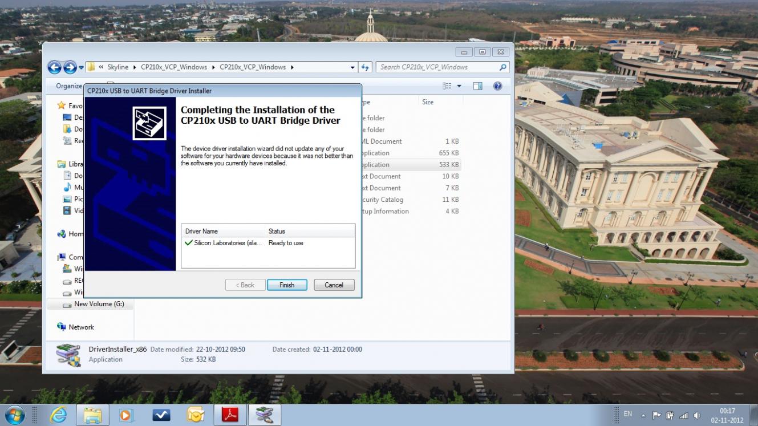Open the Organize menu
Image resolution: width=758 pixels, height=426 pixels.
69,86
